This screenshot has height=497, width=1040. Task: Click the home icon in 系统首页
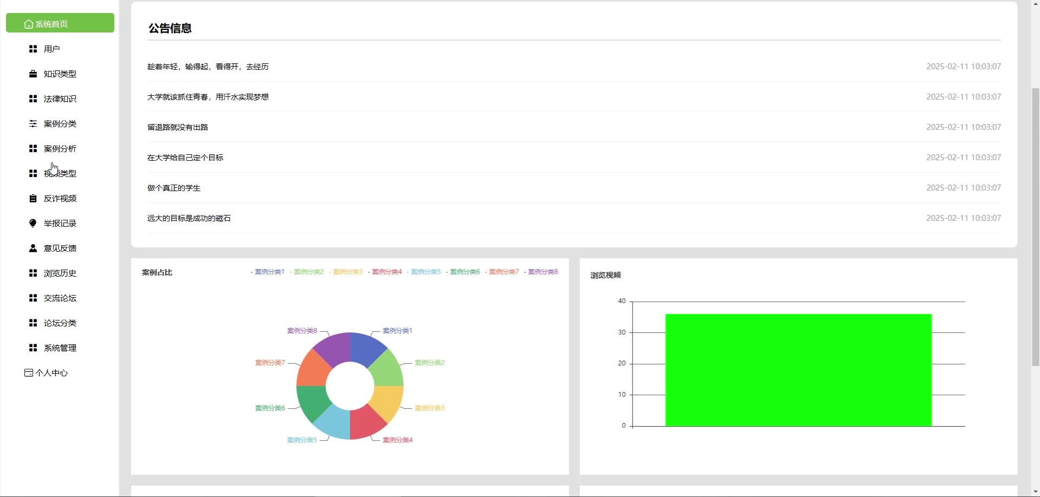29,24
